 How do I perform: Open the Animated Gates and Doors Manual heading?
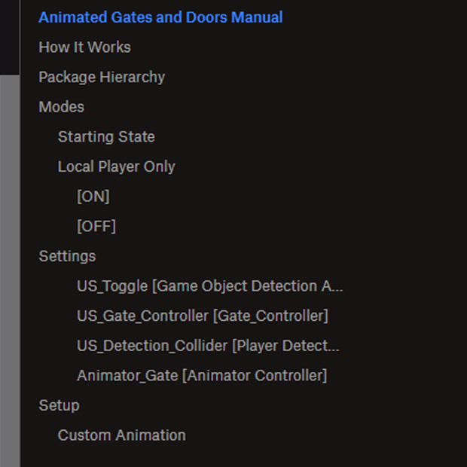pyautogui.click(x=160, y=17)
